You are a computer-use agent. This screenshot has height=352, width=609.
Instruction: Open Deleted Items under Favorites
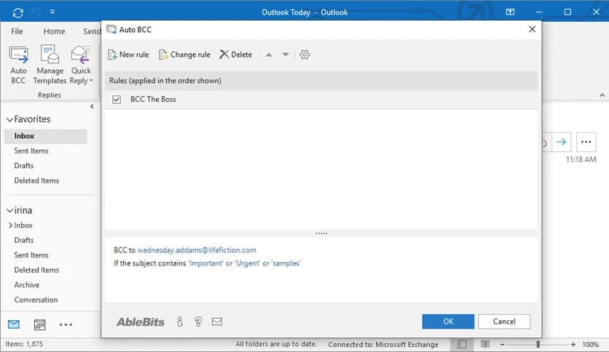[x=36, y=180]
